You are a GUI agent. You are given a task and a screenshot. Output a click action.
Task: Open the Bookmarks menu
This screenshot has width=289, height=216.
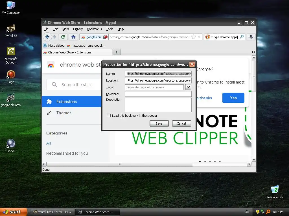click(x=94, y=29)
